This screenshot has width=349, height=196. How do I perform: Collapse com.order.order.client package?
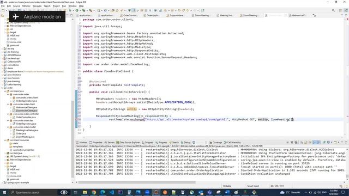click(8, 104)
